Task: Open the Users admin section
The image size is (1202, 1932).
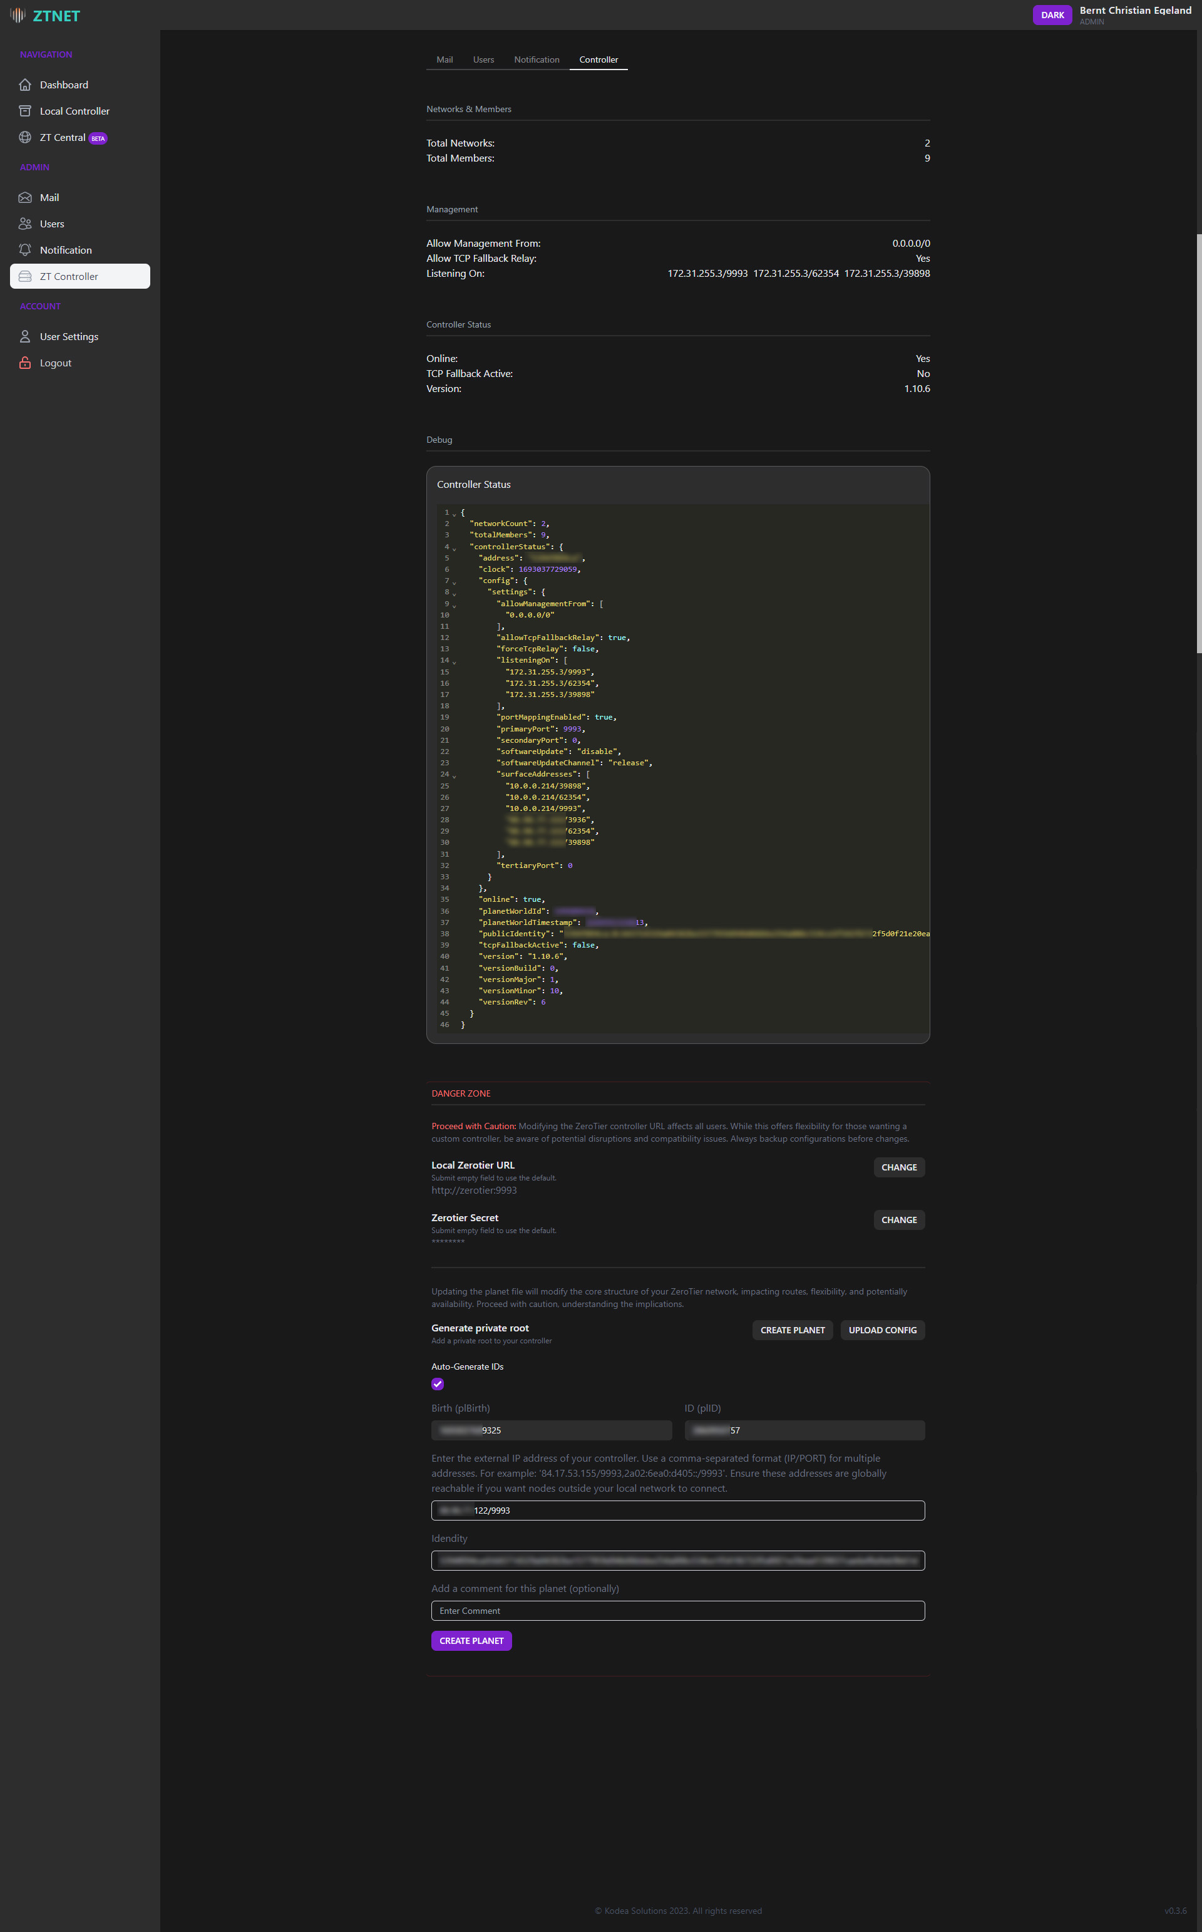Action: (x=51, y=224)
